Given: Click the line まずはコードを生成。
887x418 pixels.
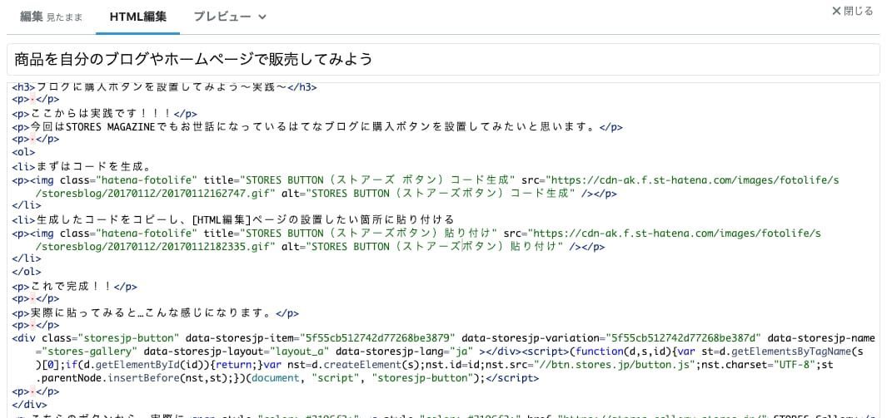Looking at the screenshot, I should (81, 167).
